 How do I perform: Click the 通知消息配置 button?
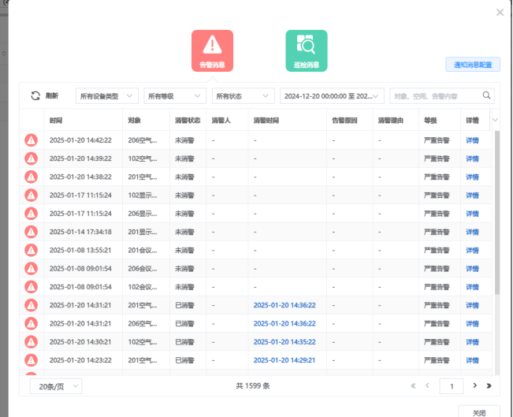click(x=472, y=65)
